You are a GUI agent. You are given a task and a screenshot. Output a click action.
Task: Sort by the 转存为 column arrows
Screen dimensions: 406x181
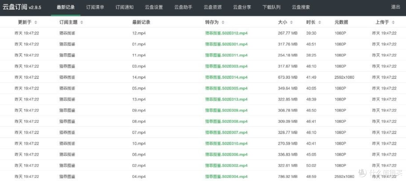pyautogui.click(x=223, y=23)
